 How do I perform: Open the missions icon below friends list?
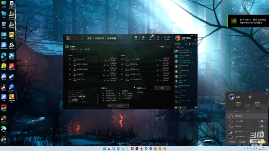coord(180,107)
